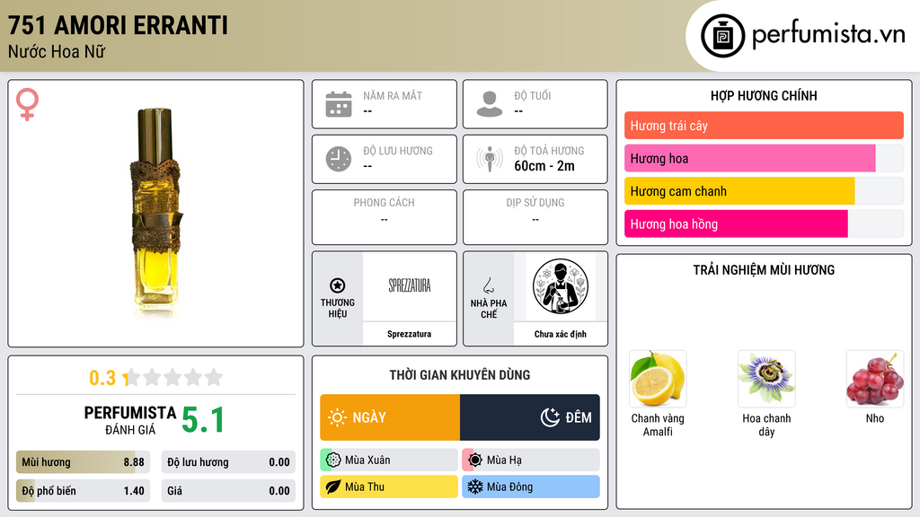
Task: Click the Thời gian khuyên dùng heading
Action: [460, 375]
